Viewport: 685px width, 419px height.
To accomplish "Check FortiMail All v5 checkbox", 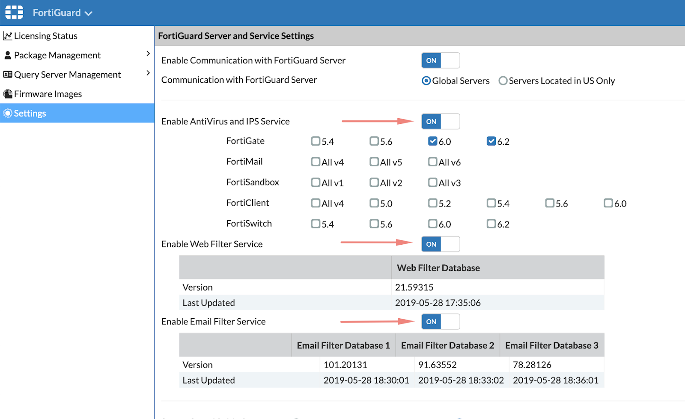I will (x=374, y=162).
